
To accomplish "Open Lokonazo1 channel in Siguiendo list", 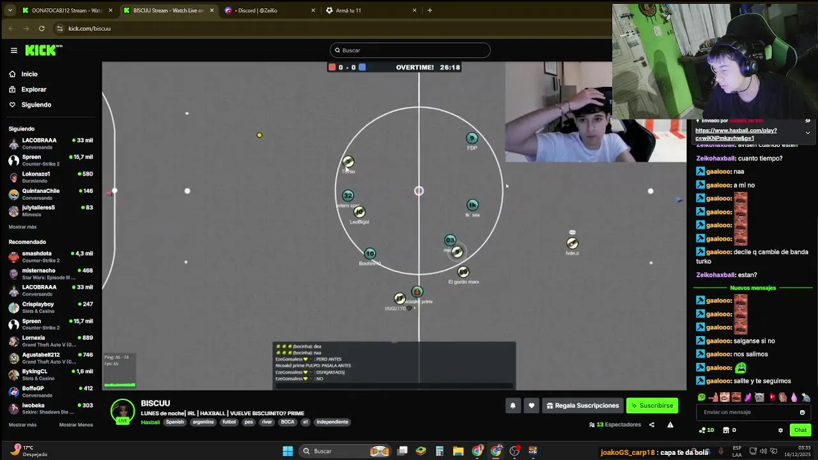I will 50,177.
